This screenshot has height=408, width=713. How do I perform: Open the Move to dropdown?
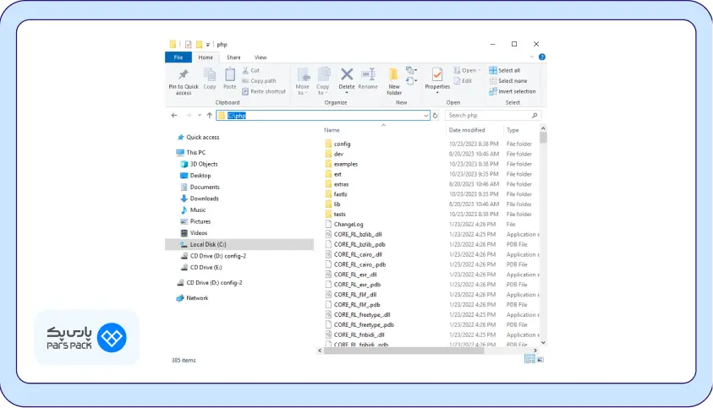303,81
